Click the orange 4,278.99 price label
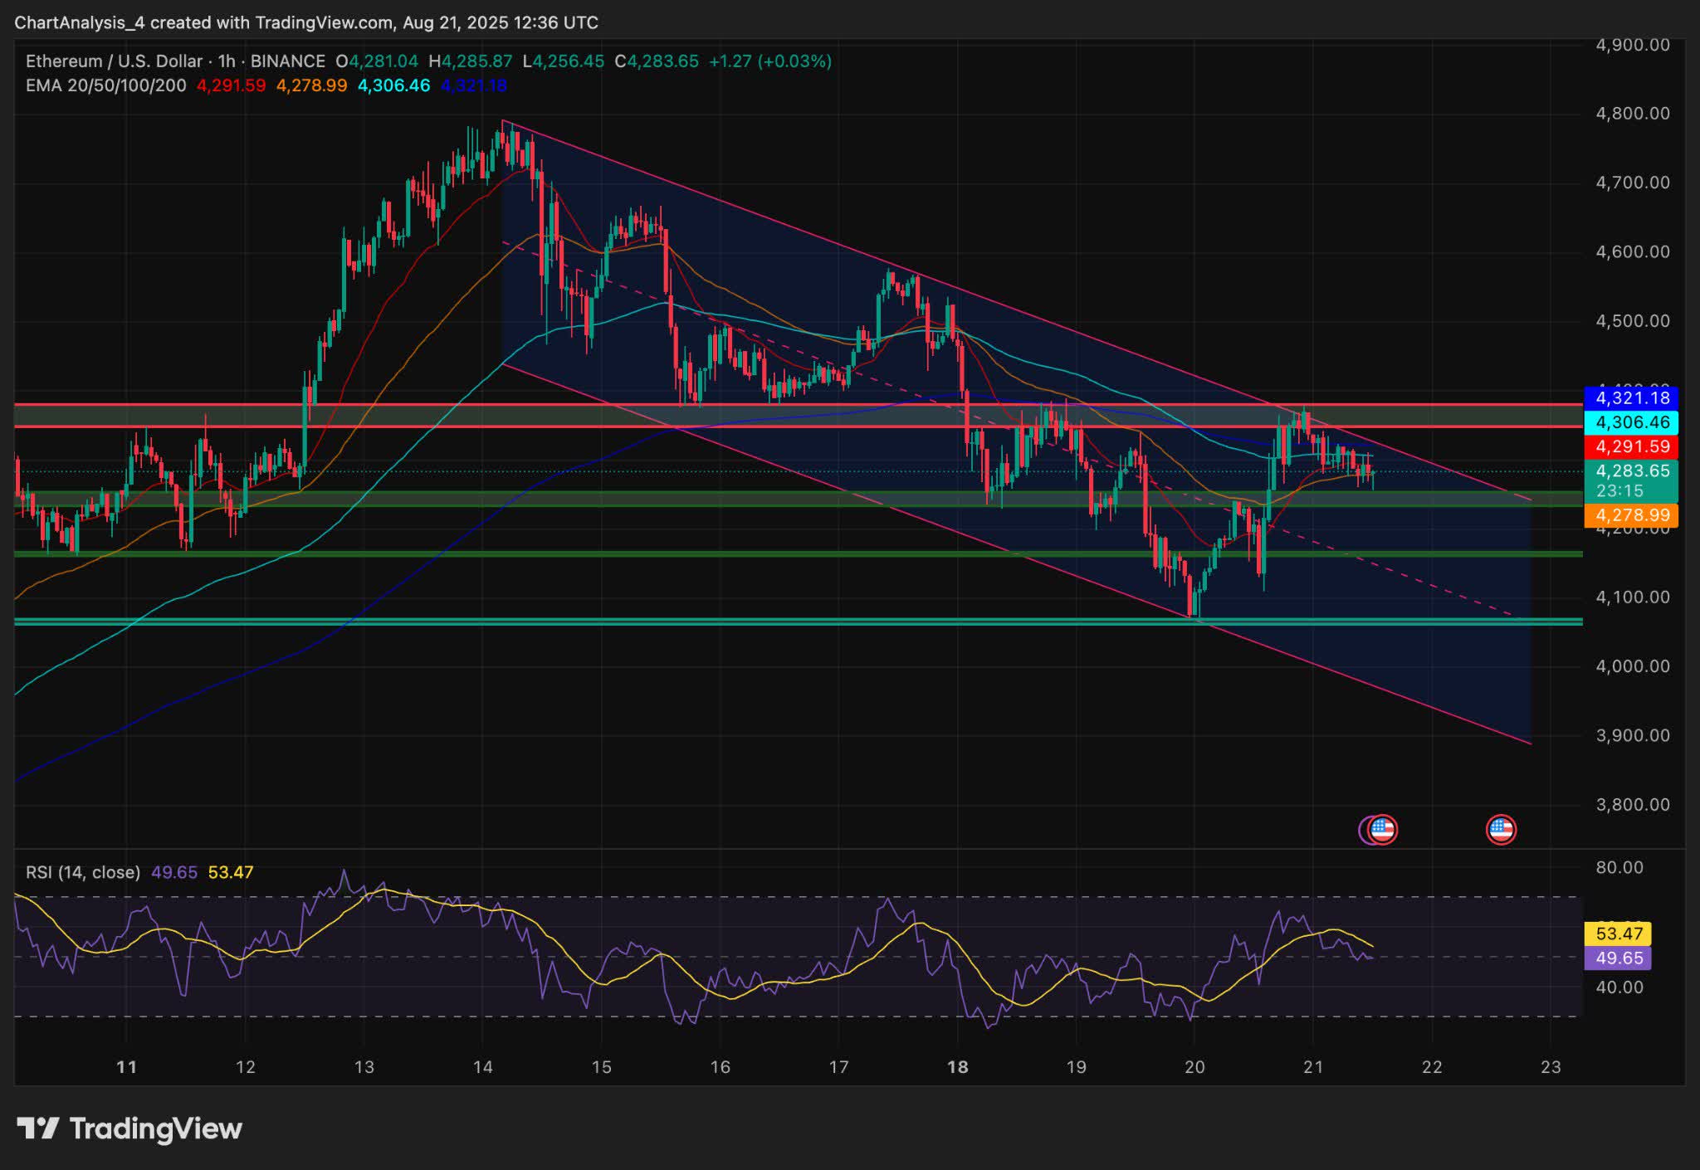The width and height of the screenshot is (1700, 1170). 1633,514
